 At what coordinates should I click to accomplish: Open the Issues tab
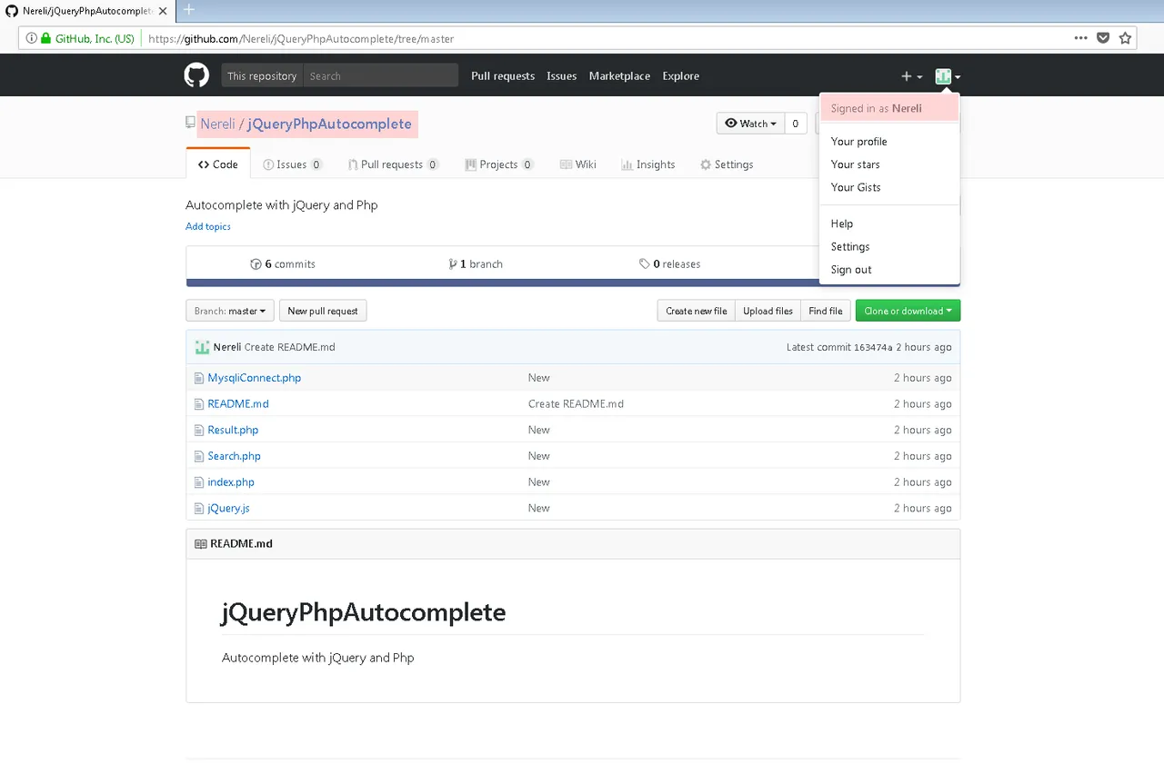click(292, 164)
